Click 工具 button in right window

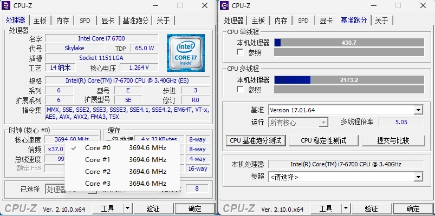click(x=326, y=208)
